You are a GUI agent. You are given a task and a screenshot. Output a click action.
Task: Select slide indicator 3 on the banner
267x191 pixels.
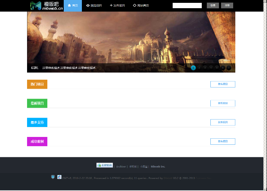click(205, 68)
